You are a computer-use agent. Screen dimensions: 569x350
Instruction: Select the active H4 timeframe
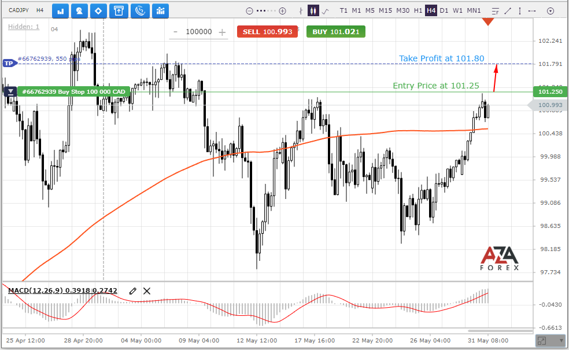431,10
